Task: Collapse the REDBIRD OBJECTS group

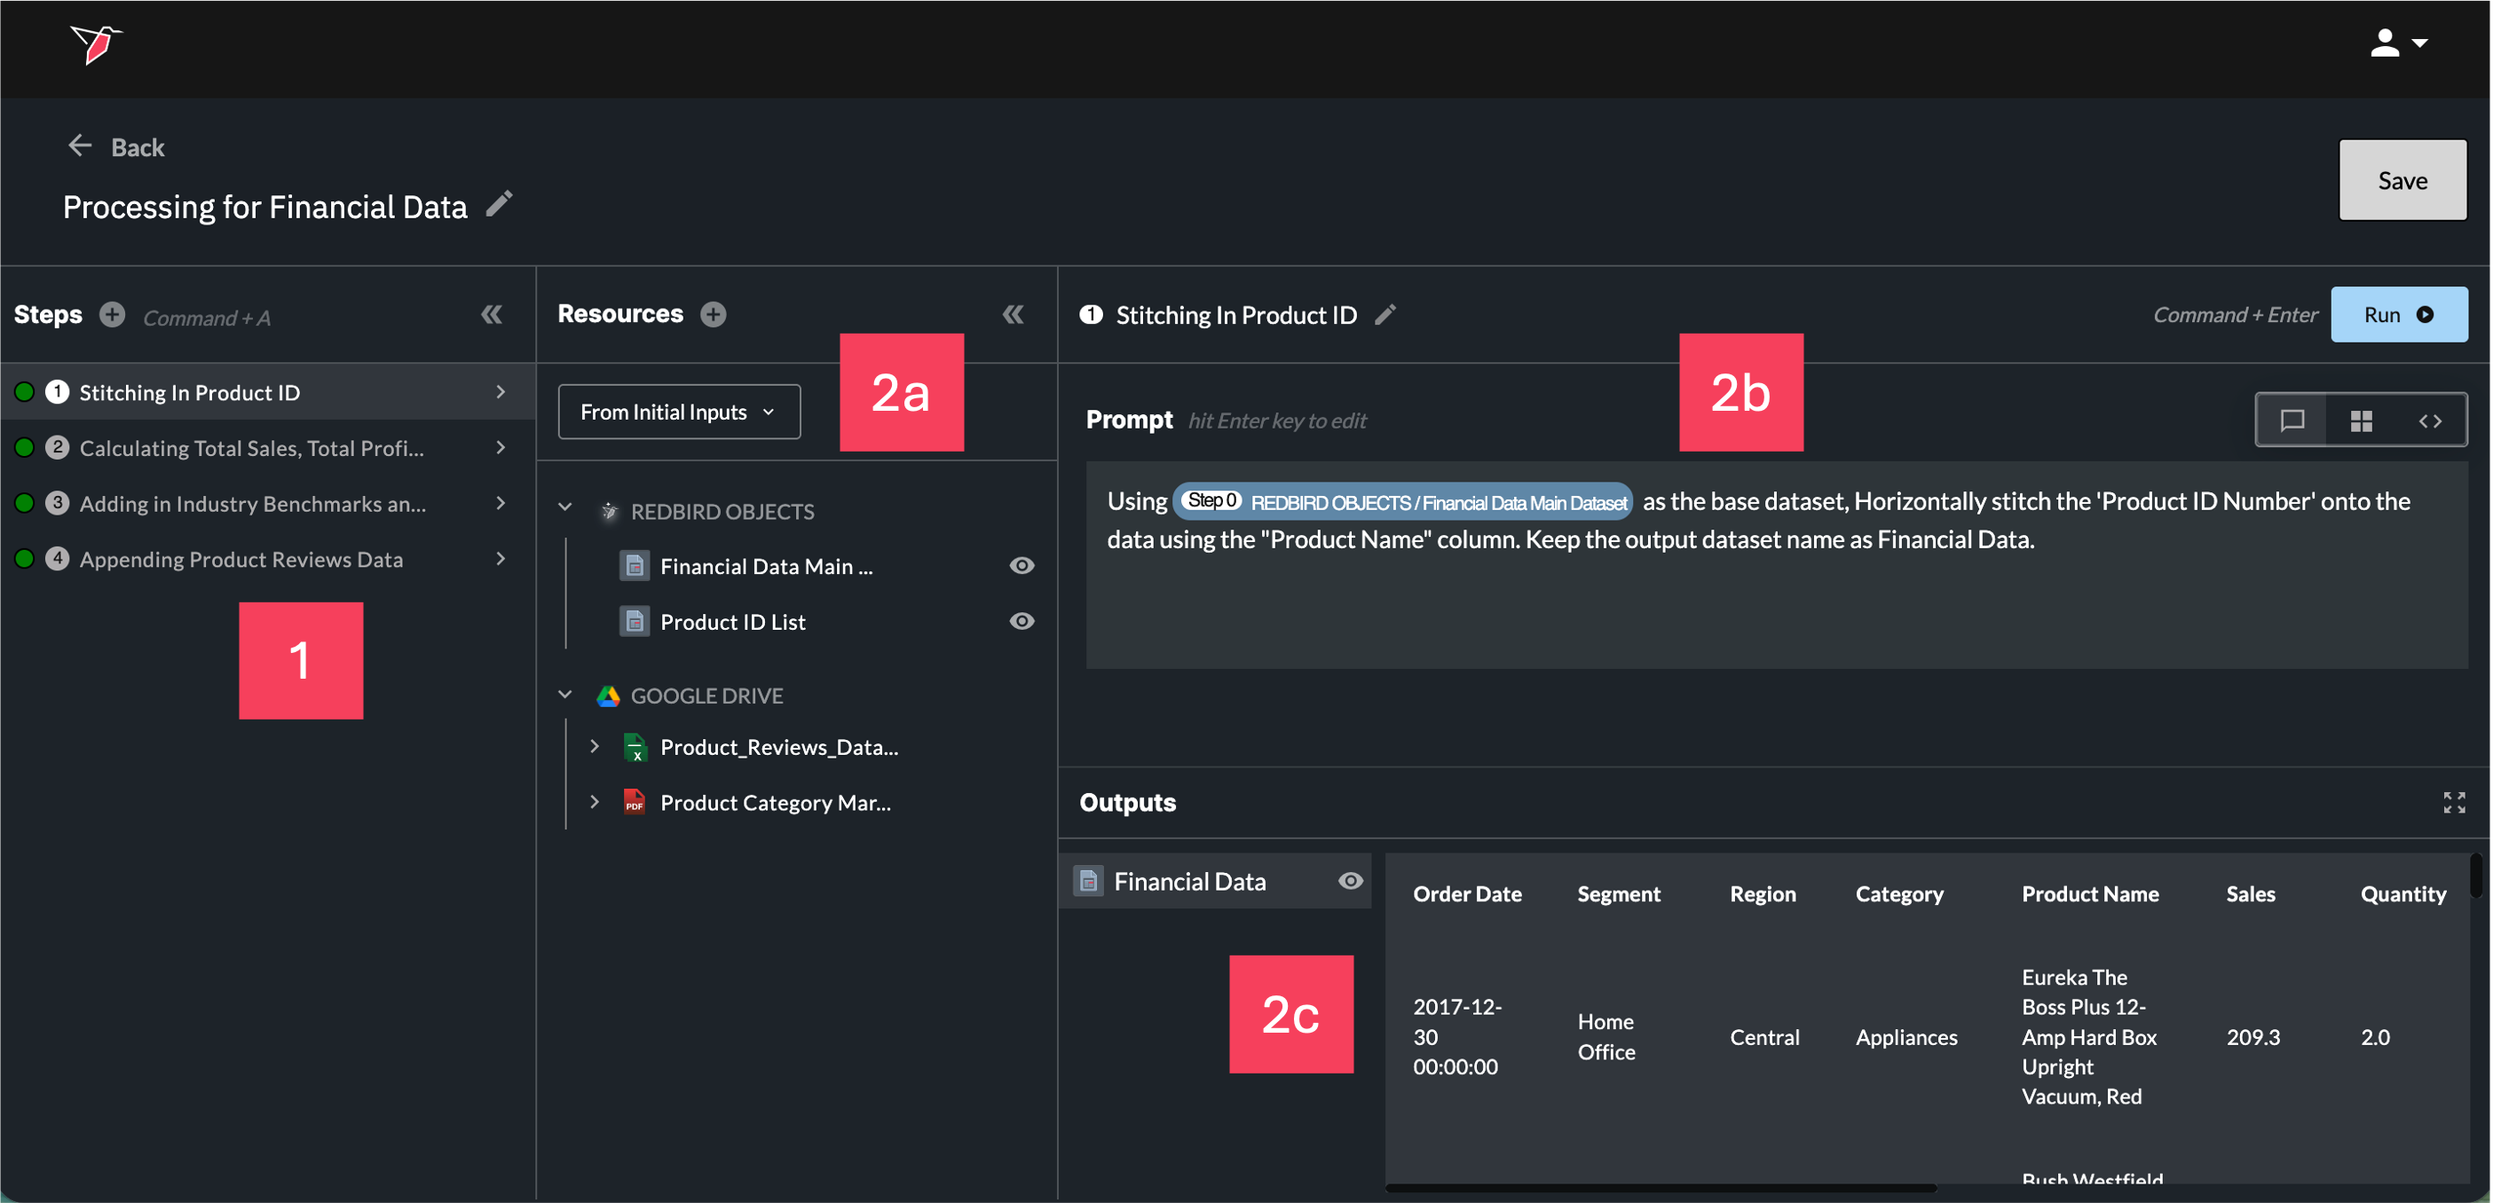Action: click(565, 507)
